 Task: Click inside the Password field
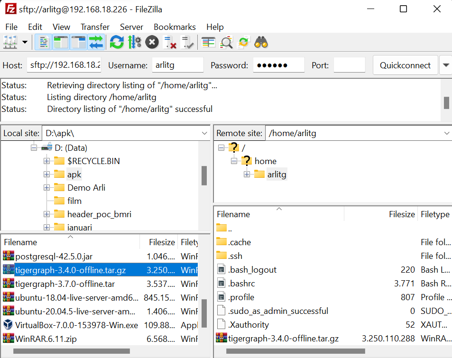click(278, 65)
